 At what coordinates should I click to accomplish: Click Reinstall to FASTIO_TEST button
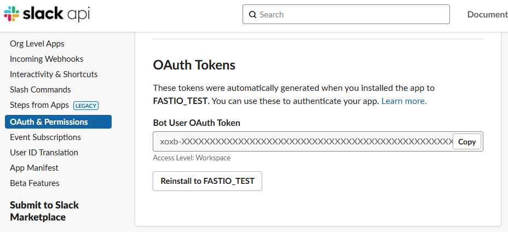click(207, 181)
